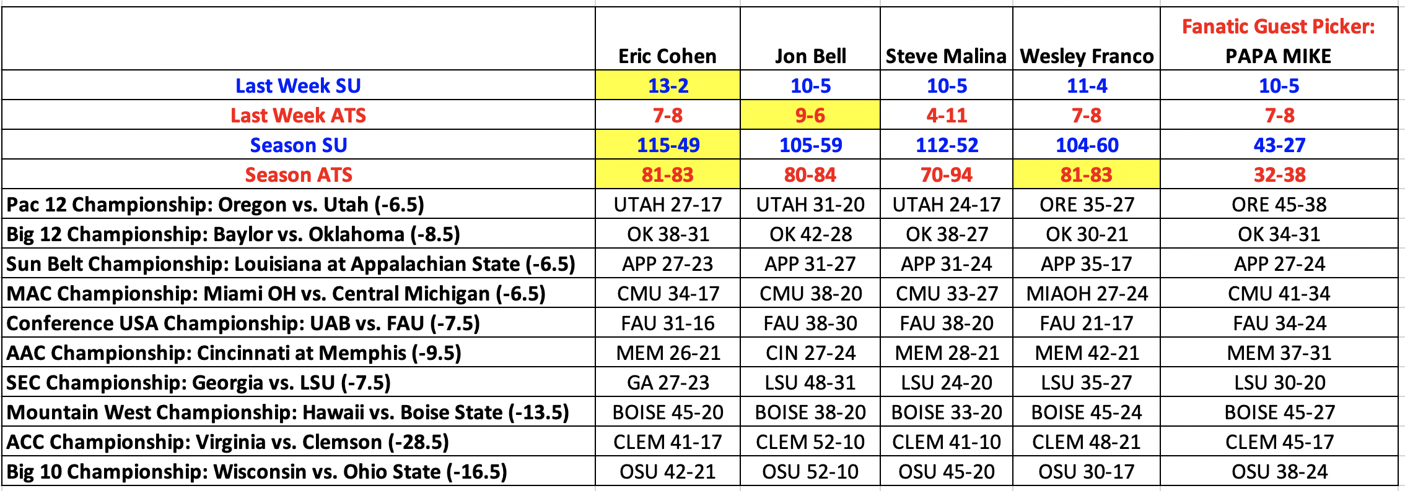Select Jon Bell's CLEM 52-10 pick
The width and height of the screenshot is (1405, 491).
810,442
